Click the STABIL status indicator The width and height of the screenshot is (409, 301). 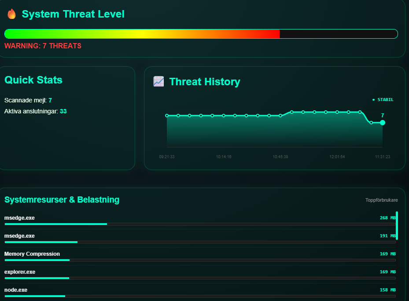click(x=383, y=100)
